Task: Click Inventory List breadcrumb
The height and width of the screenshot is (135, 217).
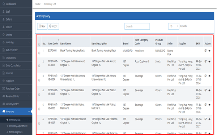Action: click(x=50, y=4)
